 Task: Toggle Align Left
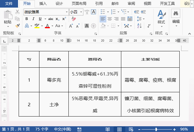103,19
